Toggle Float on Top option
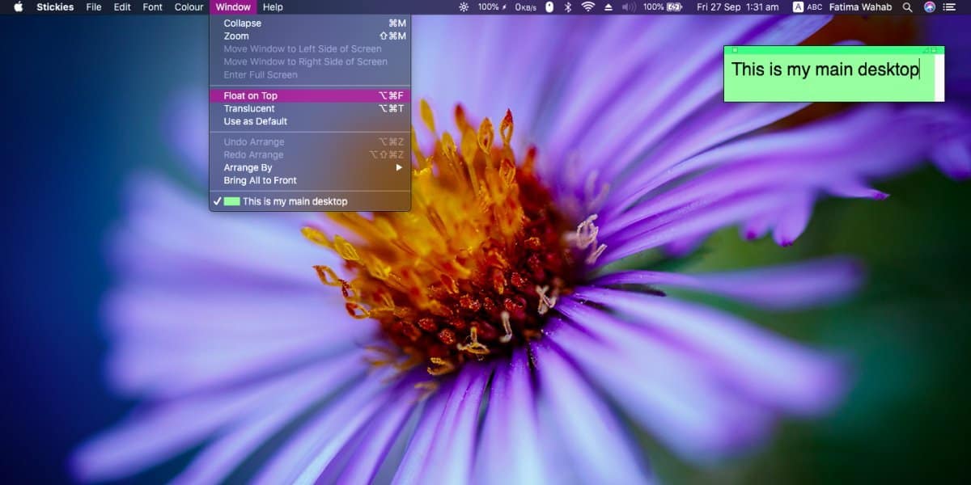This screenshot has height=485, width=971. [310, 95]
